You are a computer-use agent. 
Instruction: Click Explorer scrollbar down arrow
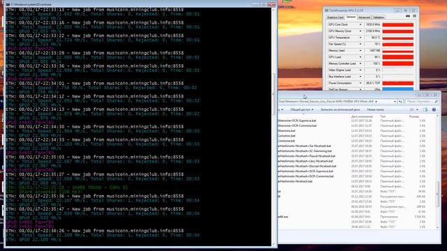tap(438, 227)
